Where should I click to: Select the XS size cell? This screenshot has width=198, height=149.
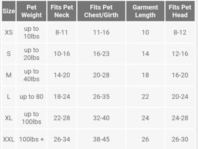click(9, 32)
